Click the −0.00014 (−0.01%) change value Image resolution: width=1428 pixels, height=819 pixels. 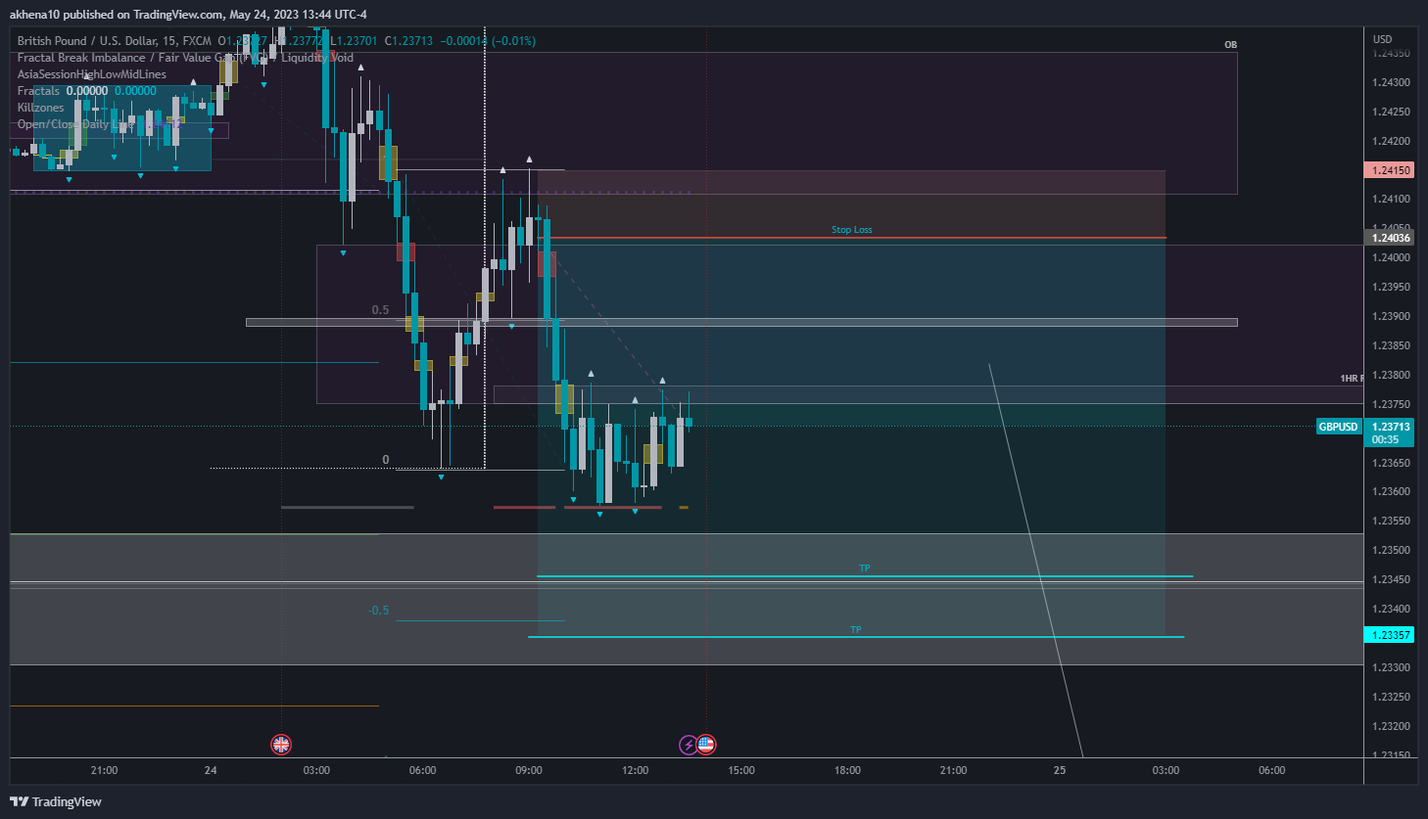[488, 41]
